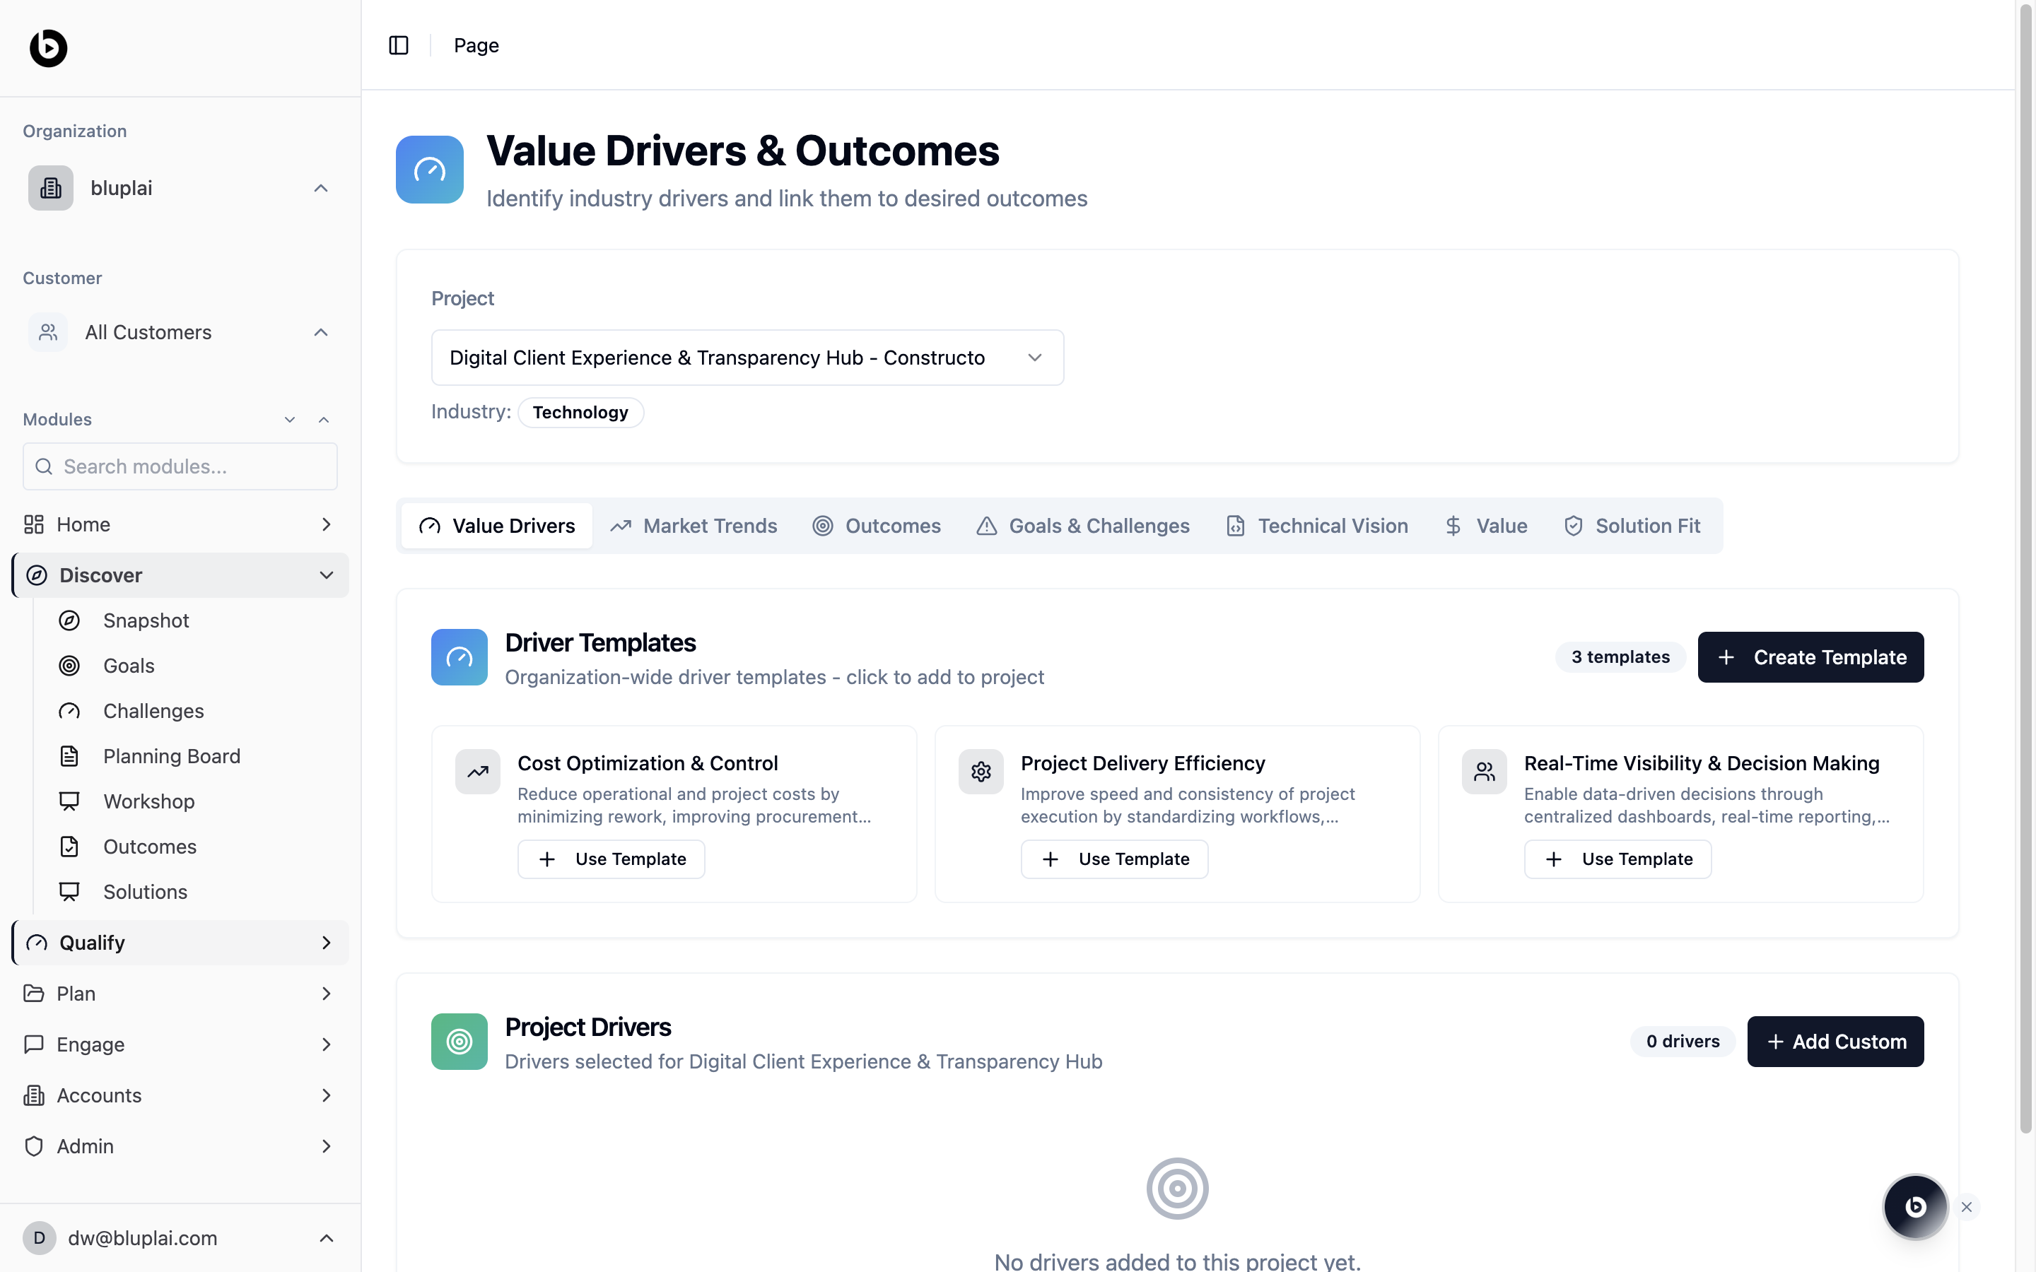Click the Create Template button
This screenshot has width=2036, height=1272.
tap(1810, 657)
